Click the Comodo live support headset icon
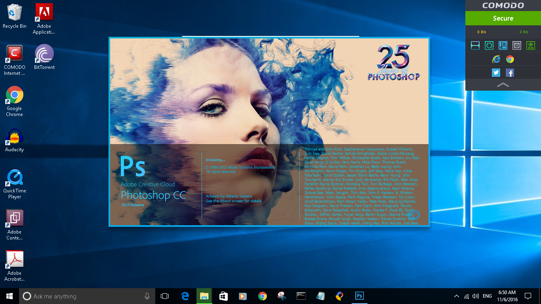Screen dimensions: 541x304 [x=531, y=46]
